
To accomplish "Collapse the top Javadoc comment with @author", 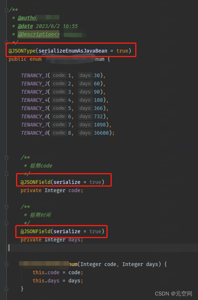I will tap(6, 10).
